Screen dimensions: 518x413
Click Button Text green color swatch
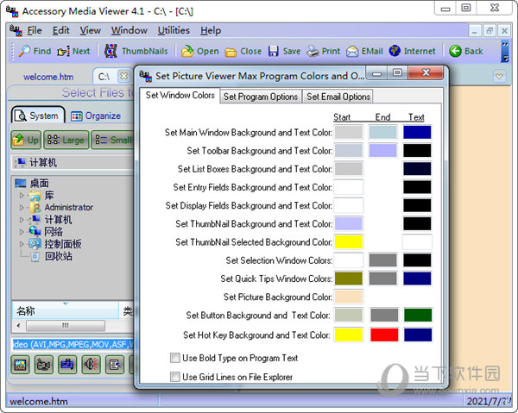[418, 315]
